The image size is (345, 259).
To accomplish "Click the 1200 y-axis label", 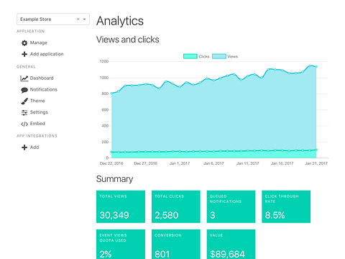I will (x=104, y=62).
